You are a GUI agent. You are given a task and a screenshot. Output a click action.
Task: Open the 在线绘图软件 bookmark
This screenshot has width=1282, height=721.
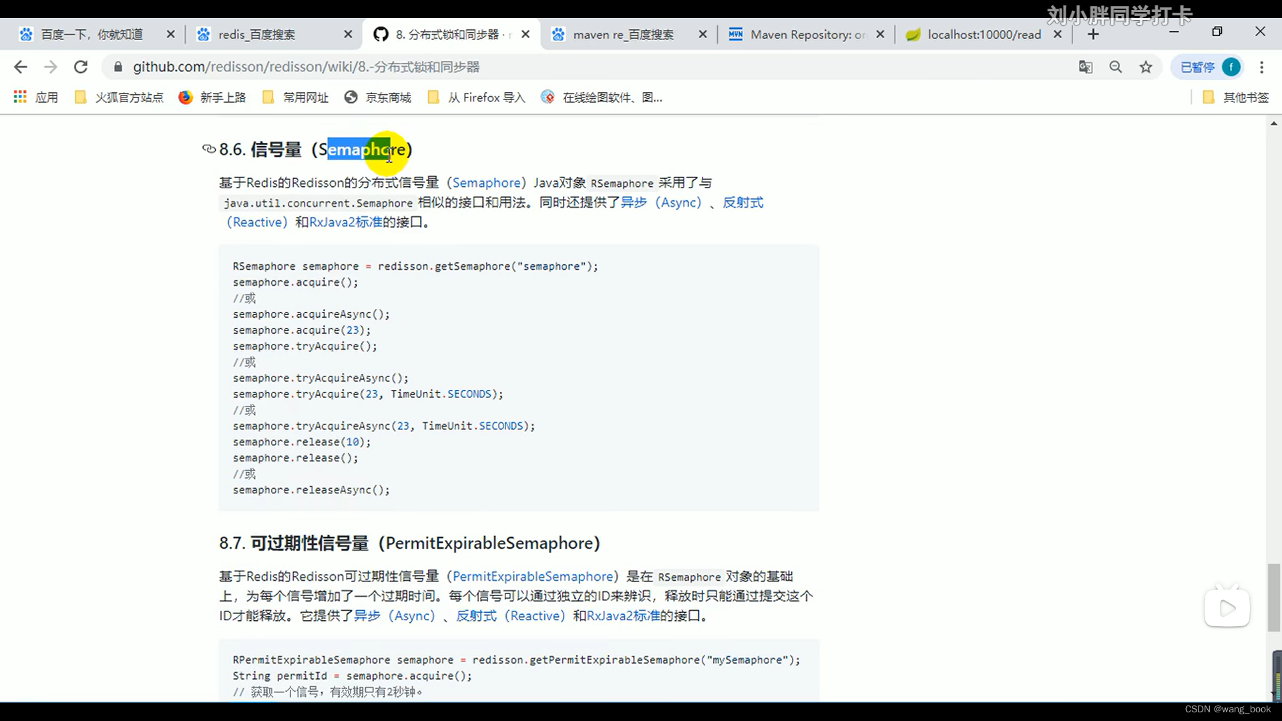[602, 97]
